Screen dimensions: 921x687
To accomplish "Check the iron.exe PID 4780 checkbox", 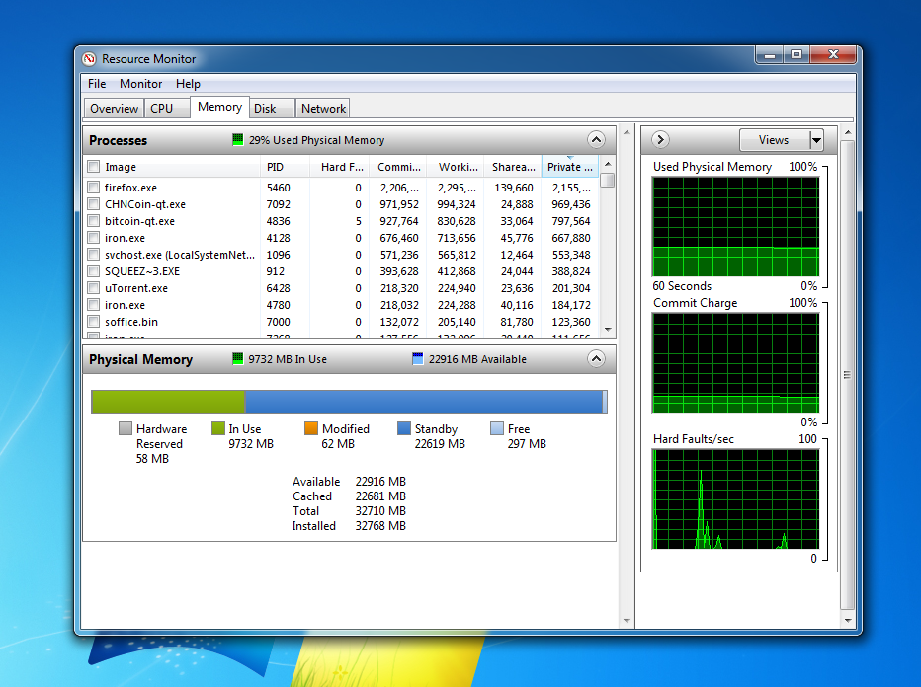I will click(93, 305).
